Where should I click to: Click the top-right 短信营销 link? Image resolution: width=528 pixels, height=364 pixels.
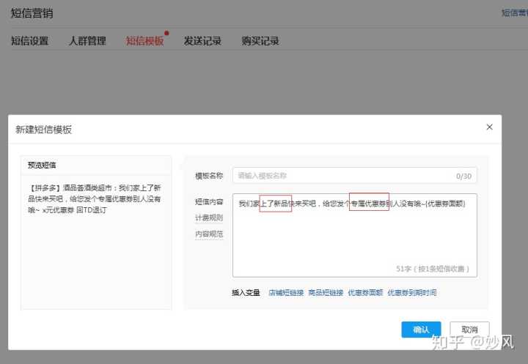tap(514, 12)
